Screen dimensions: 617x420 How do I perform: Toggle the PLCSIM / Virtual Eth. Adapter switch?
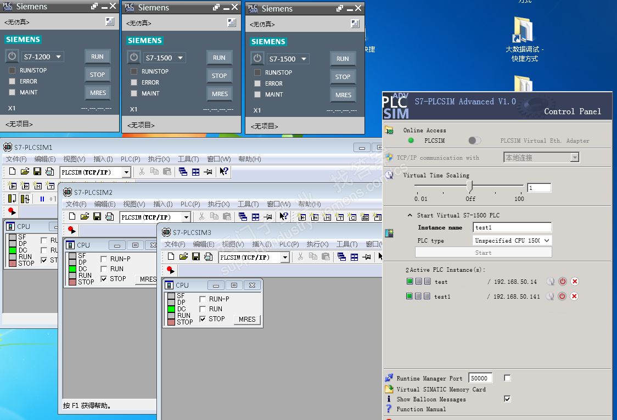pos(475,141)
